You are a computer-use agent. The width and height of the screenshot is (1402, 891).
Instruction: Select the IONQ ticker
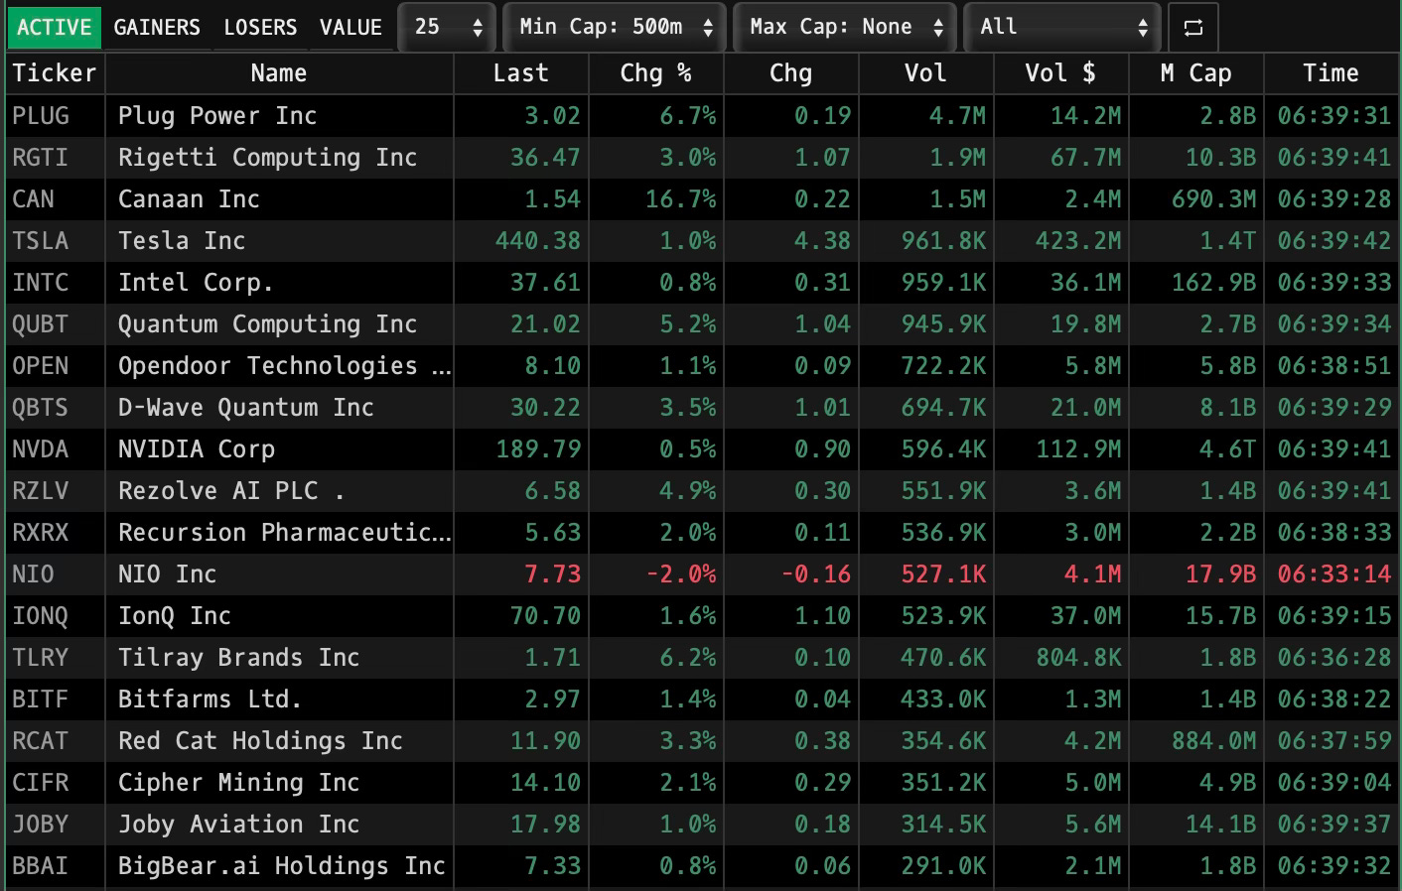click(41, 616)
